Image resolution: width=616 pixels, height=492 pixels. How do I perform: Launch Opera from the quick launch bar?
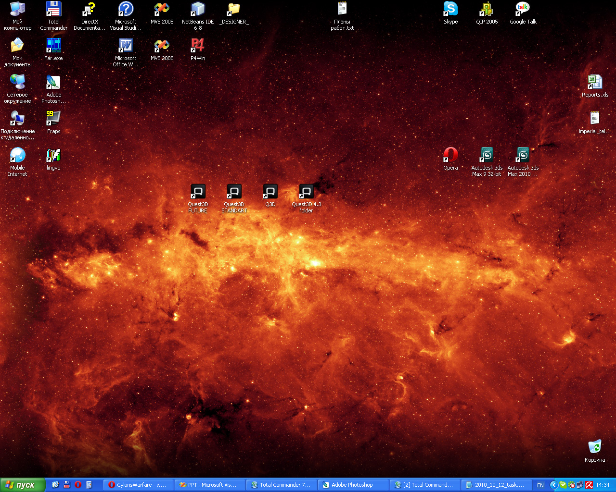(77, 485)
